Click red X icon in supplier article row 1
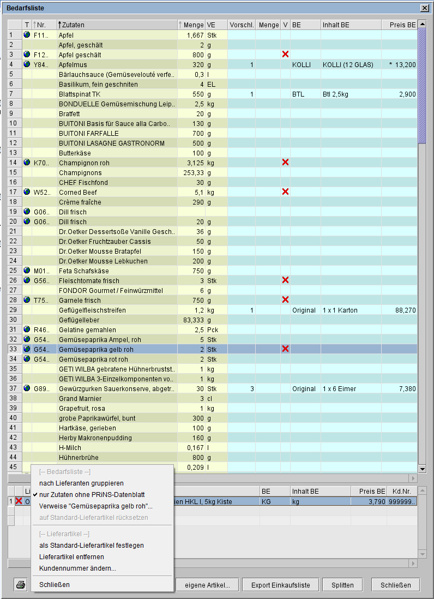434x599 pixels. coord(19,501)
